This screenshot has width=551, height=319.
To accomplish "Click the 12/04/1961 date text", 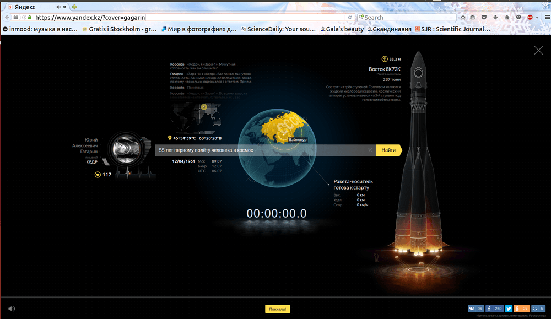I will pyautogui.click(x=183, y=161).
